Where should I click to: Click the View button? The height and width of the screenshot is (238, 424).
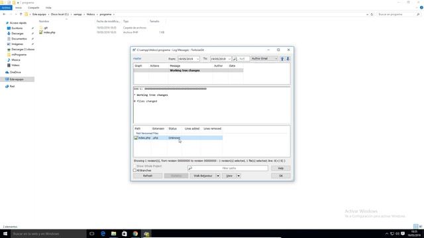tap(229, 176)
